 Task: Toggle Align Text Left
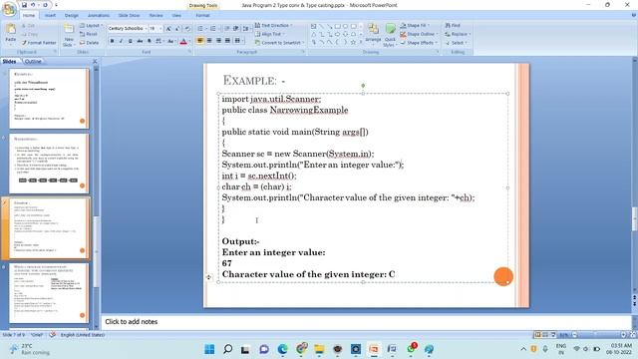200,40
